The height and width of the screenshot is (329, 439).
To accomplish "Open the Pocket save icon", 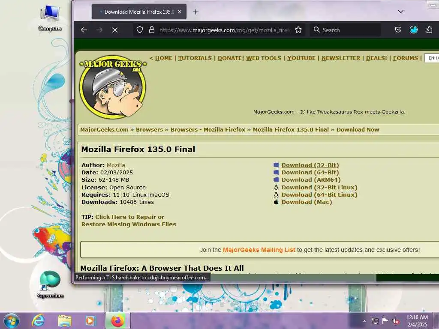I will coord(398,30).
